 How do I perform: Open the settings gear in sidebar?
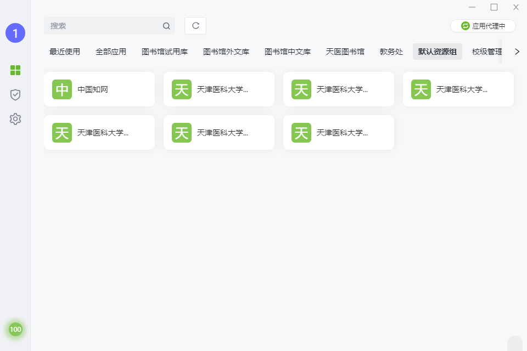(x=15, y=119)
